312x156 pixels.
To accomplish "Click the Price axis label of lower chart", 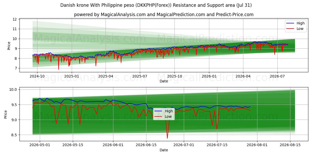I will tap(6, 114).
